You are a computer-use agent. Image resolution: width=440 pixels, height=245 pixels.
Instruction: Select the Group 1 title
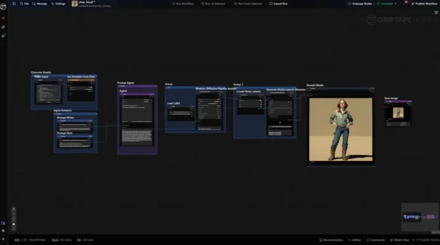pyautogui.click(x=238, y=85)
